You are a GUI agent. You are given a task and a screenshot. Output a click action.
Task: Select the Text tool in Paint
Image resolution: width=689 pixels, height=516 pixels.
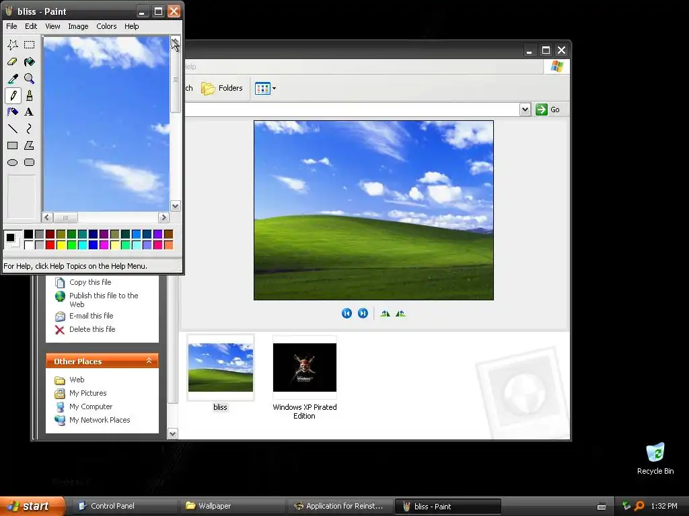pos(30,112)
